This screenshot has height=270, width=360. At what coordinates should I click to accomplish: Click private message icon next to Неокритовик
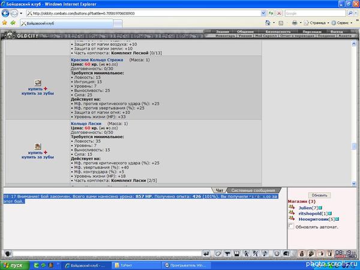[x=292, y=218]
